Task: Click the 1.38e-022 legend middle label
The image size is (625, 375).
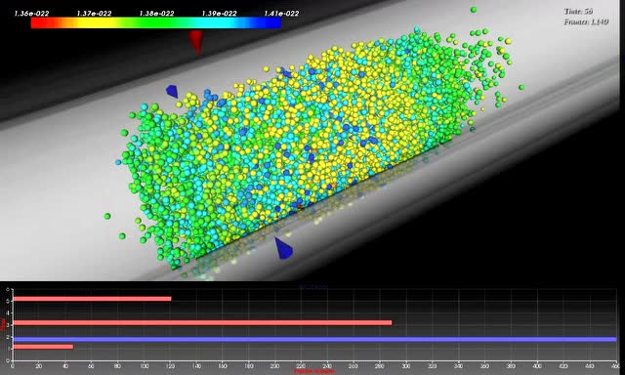Action: click(156, 14)
